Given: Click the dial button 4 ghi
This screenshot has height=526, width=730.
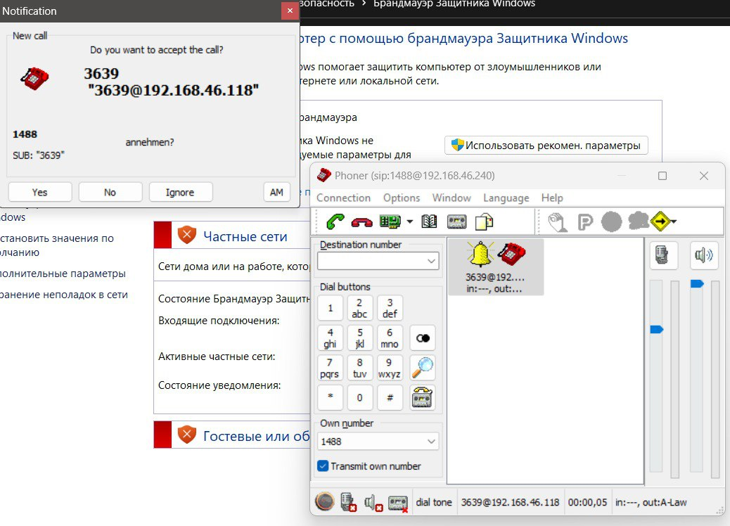Looking at the screenshot, I should click(x=331, y=338).
